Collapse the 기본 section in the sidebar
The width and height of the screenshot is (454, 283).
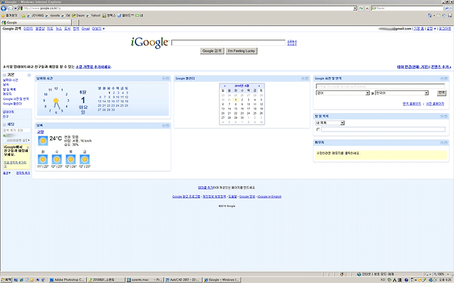point(4,75)
